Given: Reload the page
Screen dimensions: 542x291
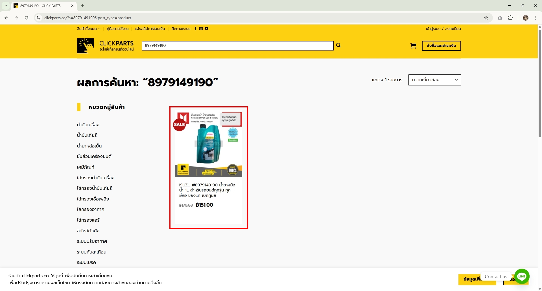Looking at the screenshot, I should click(27, 18).
